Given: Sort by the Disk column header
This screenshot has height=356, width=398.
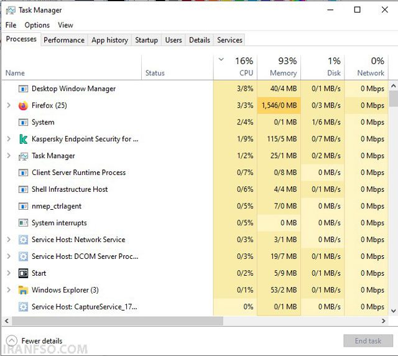Looking at the screenshot, I should (x=322, y=67).
